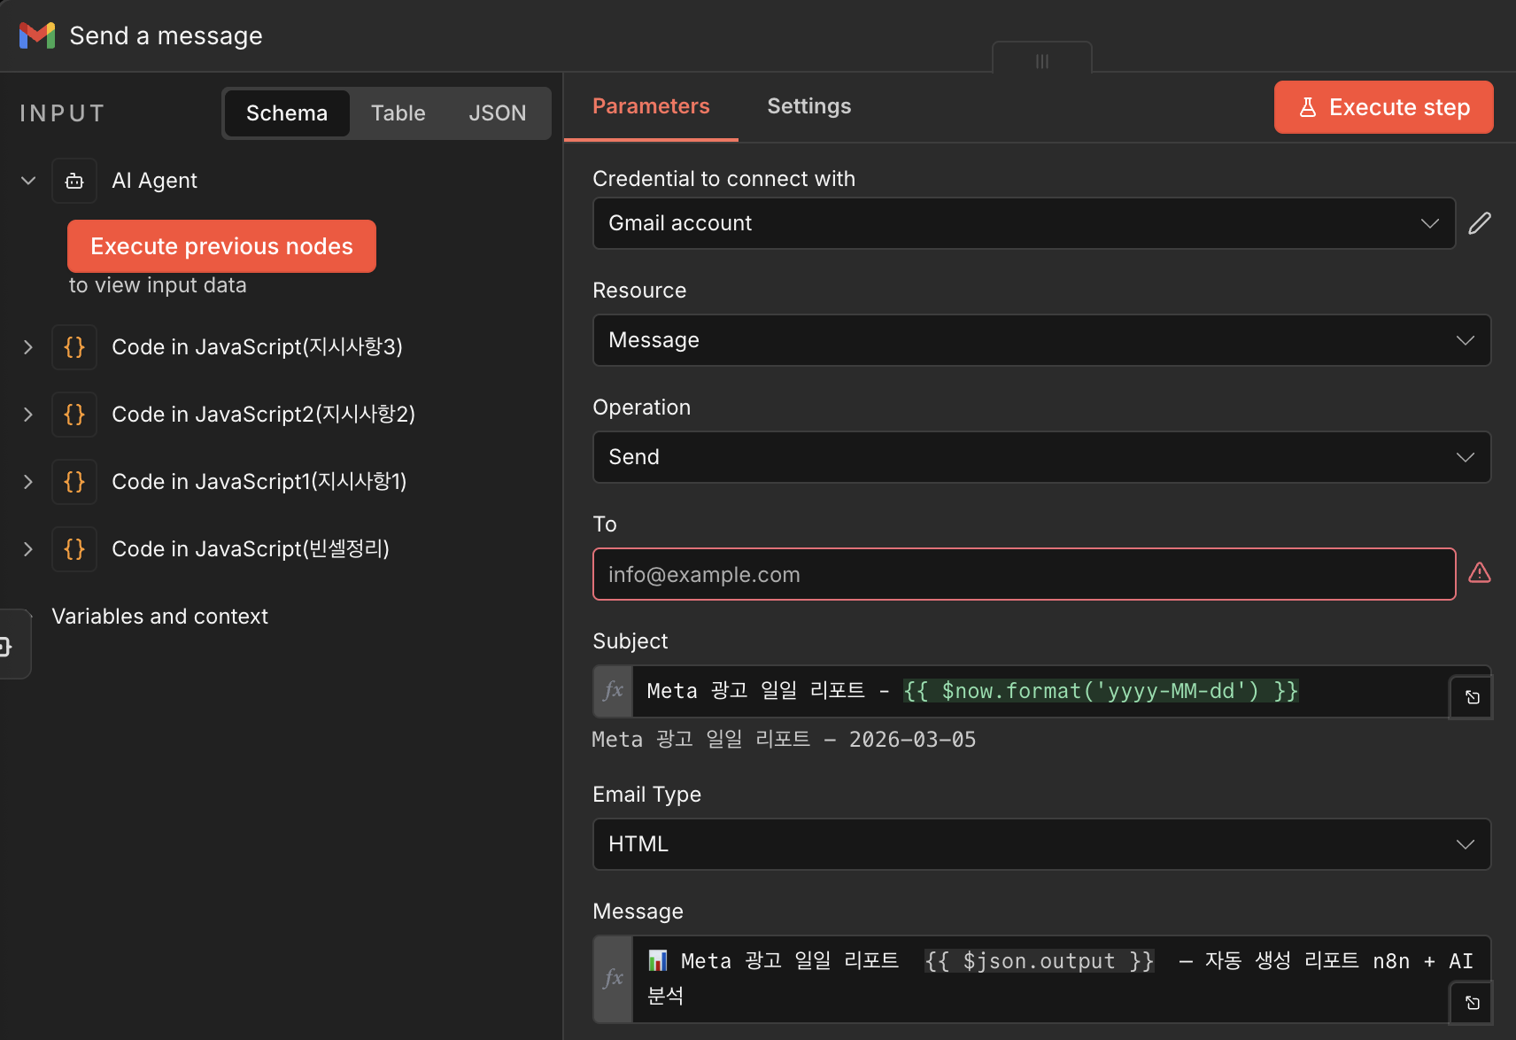Viewport: 1516px width, 1040px height.
Task: Click the AI Agent robot icon
Action: [x=74, y=181]
